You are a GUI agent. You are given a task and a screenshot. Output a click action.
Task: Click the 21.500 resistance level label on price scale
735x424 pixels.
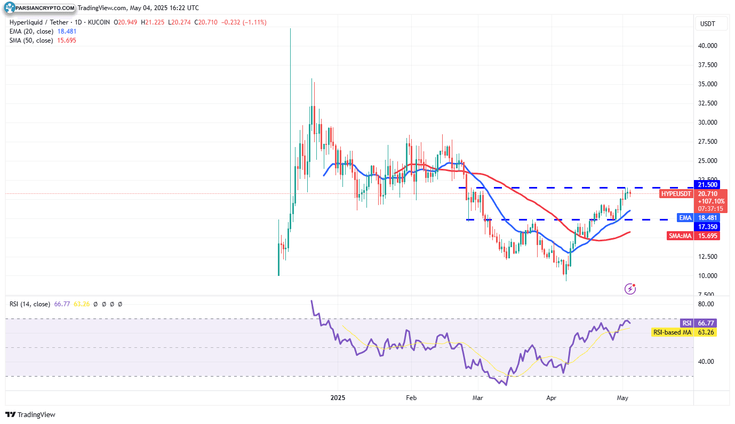(707, 185)
